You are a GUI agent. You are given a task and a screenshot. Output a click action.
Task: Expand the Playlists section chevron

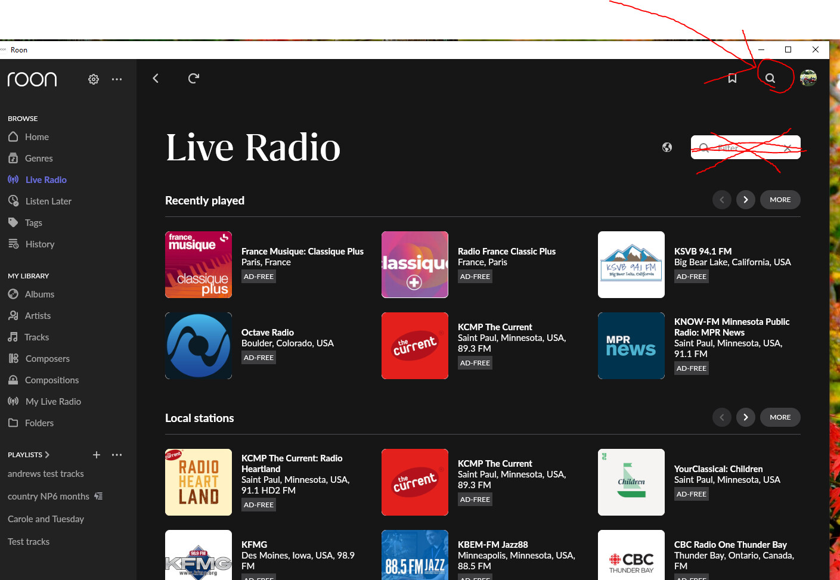(47, 455)
